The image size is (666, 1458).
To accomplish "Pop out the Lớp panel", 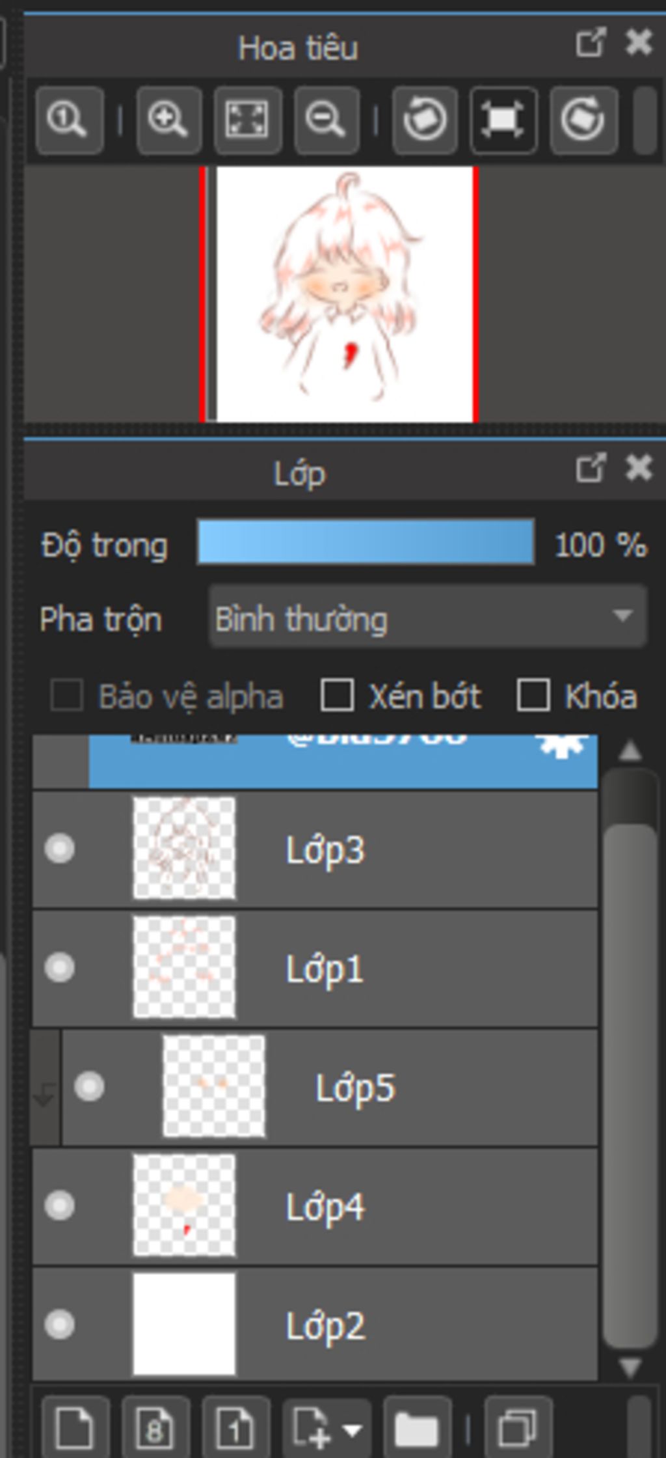I will [x=591, y=469].
